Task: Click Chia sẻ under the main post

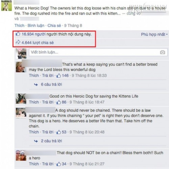Action: pyautogui.click(x=54, y=25)
